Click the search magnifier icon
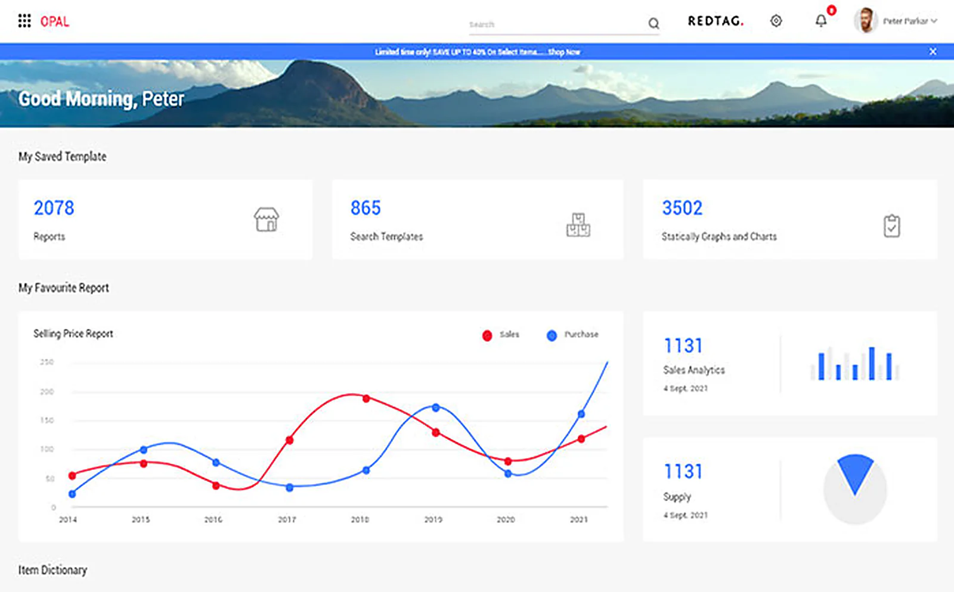Screen dimensions: 954x592 [x=653, y=24]
